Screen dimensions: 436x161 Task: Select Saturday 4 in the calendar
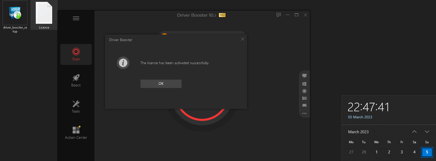(414, 152)
